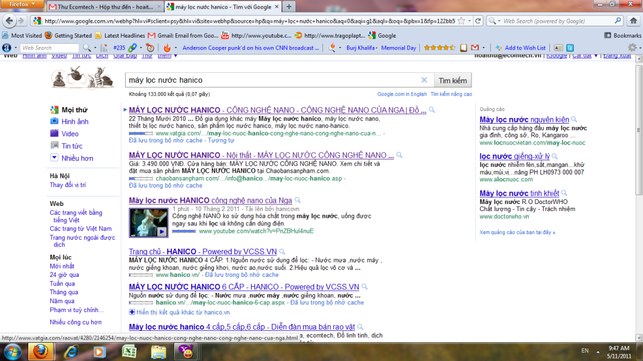Select the máy lọc nước hanico tab
Viewport: 643px width, 361px height.
pos(224,6)
